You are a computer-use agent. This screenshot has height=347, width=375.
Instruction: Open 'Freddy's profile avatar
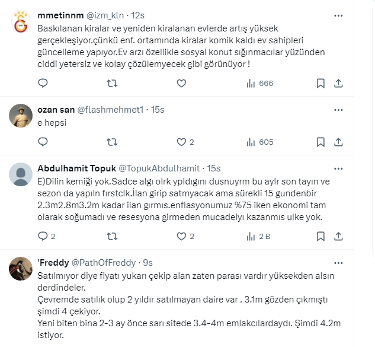point(22,270)
